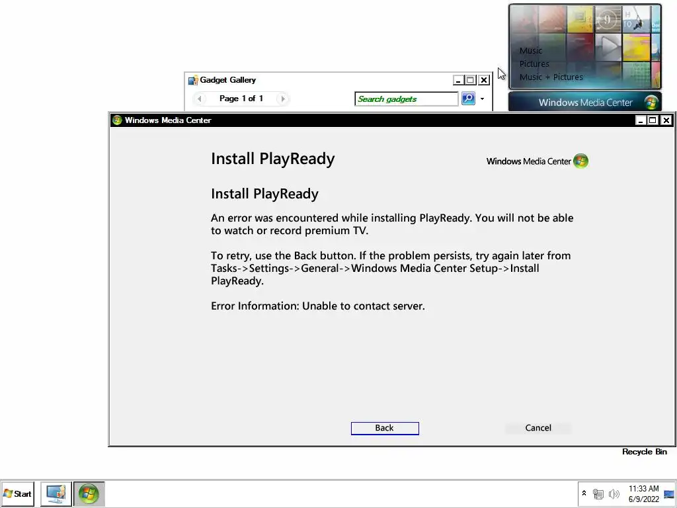Image resolution: width=677 pixels, height=508 pixels.
Task: Close the Windows Media Center window
Action: (x=666, y=120)
